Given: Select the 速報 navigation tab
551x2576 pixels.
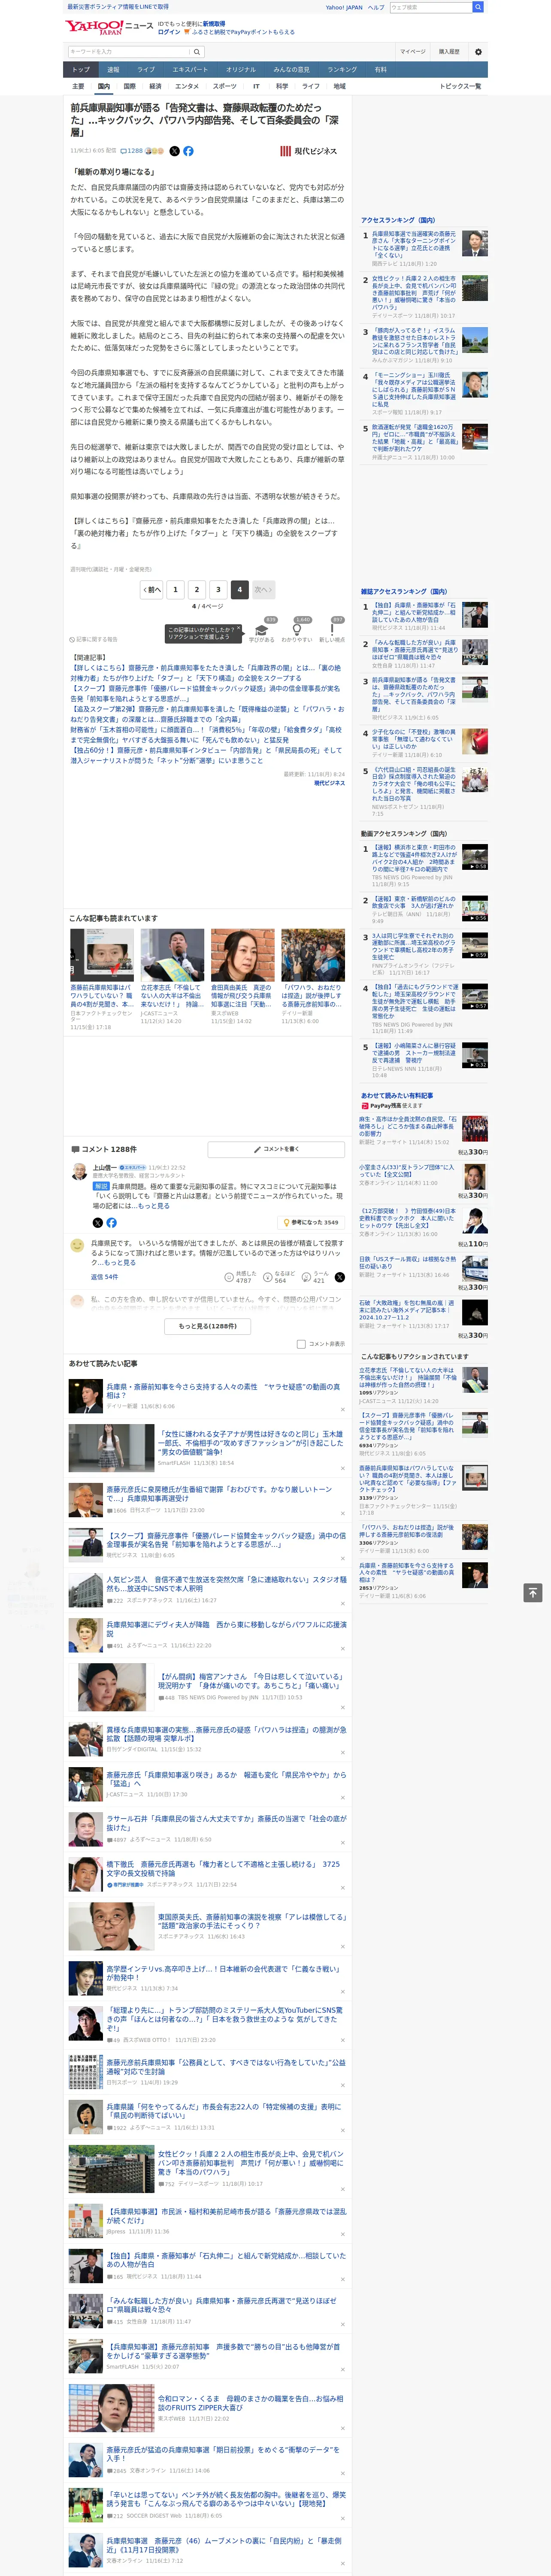Looking at the screenshot, I should click(113, 70).
